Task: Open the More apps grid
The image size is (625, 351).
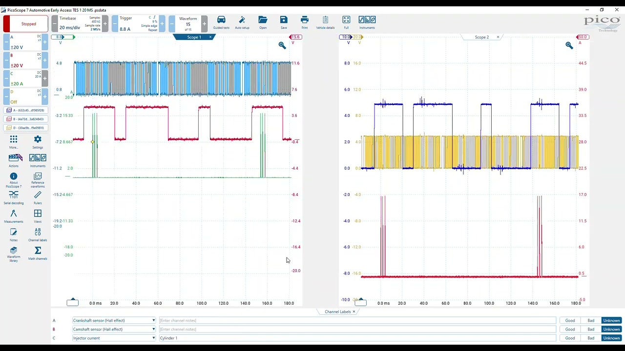Action: (14, 142)
